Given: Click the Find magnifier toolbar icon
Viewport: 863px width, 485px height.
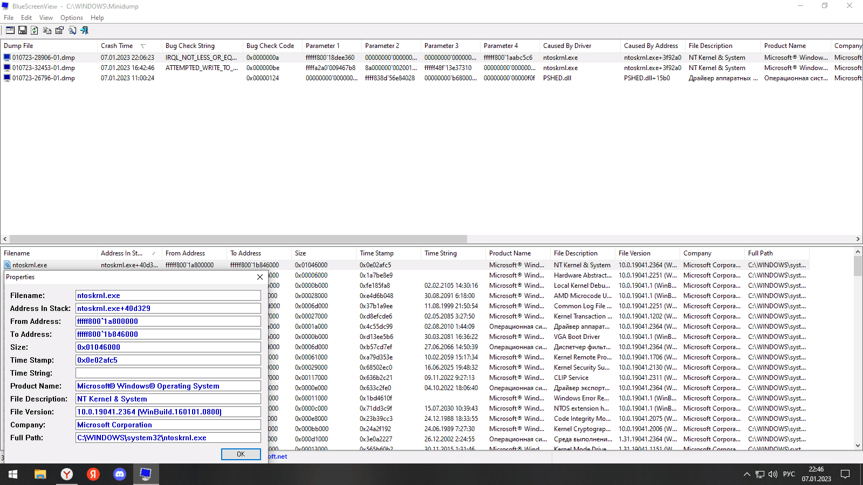Looking at the screenshot, I should (x=72, y=31).
